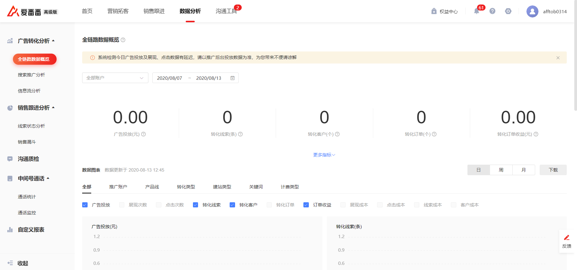Open 营销拓客 in top navigation
The height and width of the screenshot is (270, 577).
coord(118,11)
